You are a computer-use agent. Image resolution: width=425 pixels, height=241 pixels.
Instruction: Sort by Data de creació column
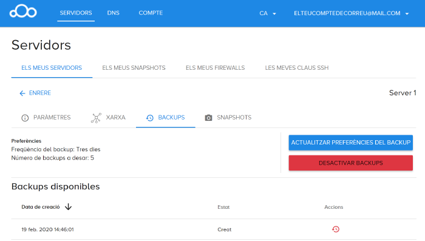pyautogui.click(x=41, y=207)
